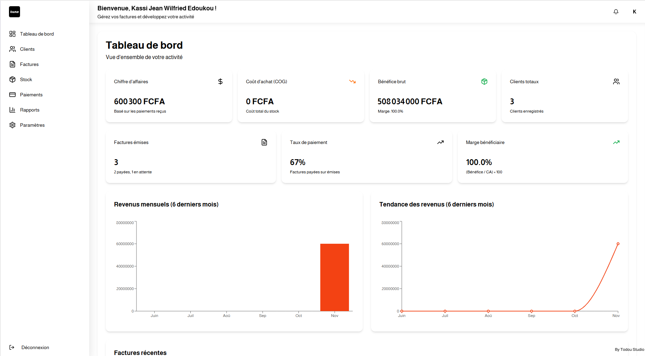Click the clients icon on Clients totaux card
This screenshot has height=356, width=645.
pyautogui.click(x=616, y=81)
